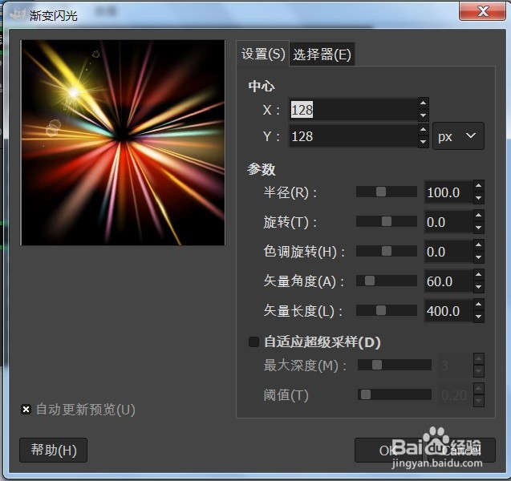Click the 旋转(T) slider

[x=387, y=221]
